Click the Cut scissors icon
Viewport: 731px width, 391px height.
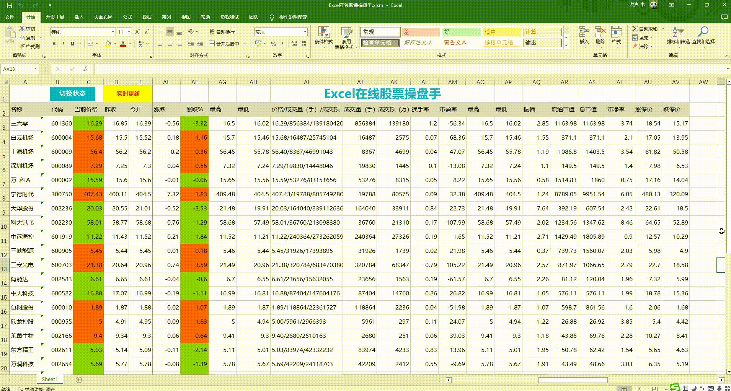[22, 29]
